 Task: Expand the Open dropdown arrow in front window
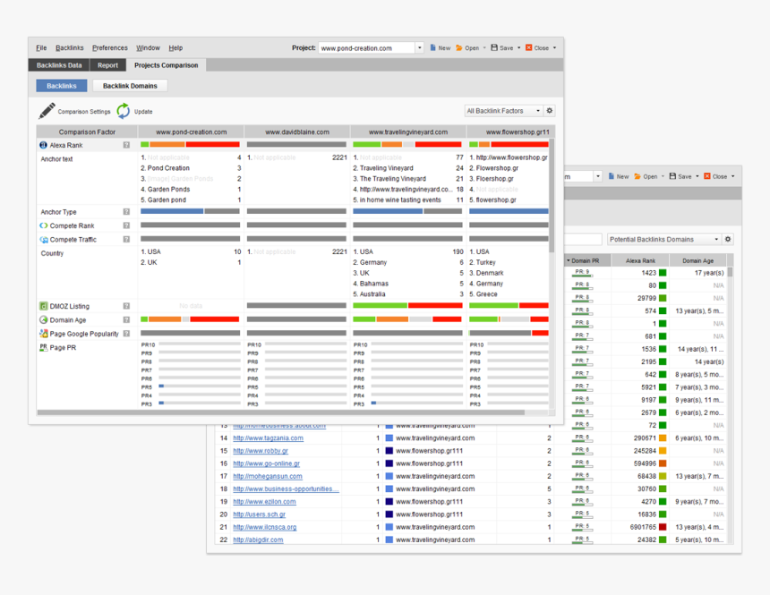[x=484, y=47]
